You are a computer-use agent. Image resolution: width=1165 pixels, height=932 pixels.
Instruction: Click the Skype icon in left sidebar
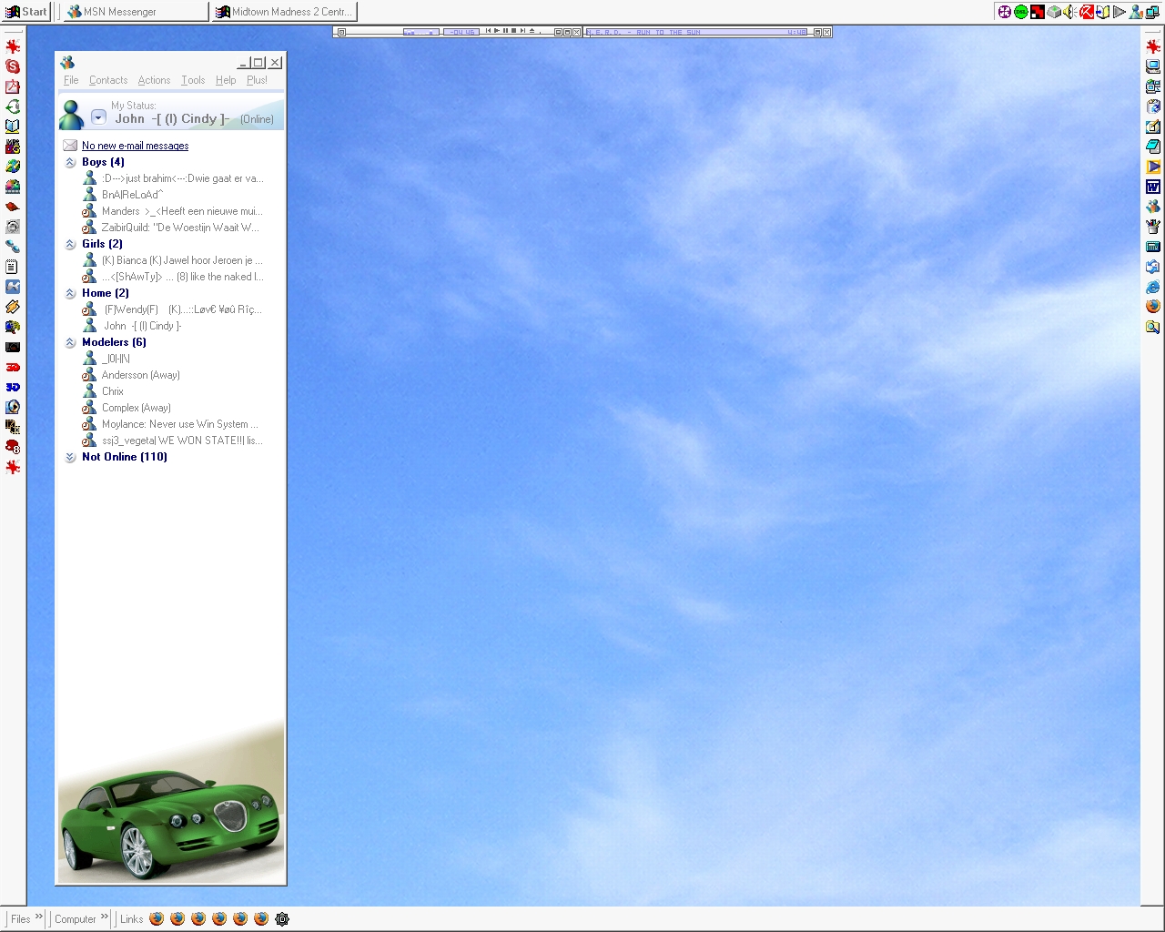pyautogui.click(x=13, y=66)
